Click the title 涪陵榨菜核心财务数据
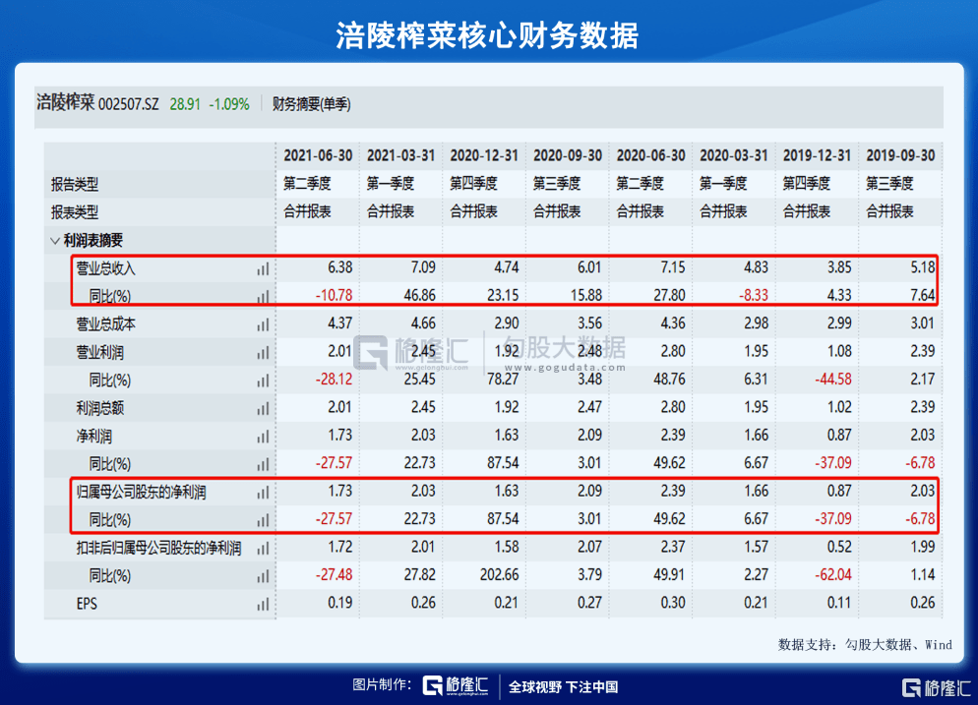978x705 pixels. pos(488,35)
